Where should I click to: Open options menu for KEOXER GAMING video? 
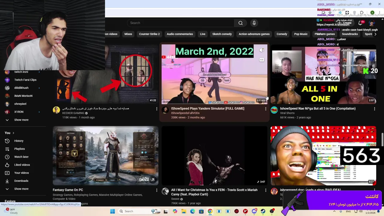(157, 109)
